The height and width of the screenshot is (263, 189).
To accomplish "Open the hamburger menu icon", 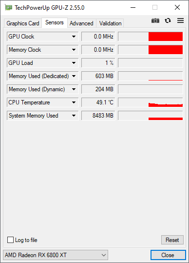I will (x=180, y=20).
